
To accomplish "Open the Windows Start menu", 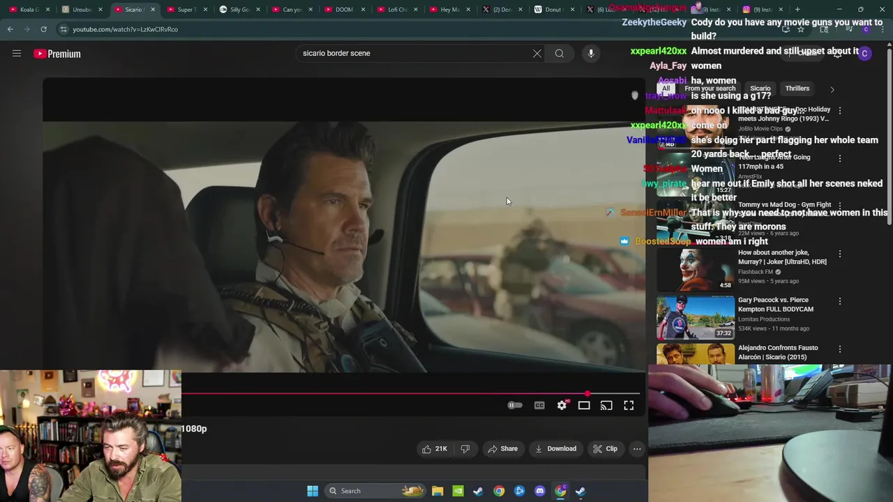I will click(313, 491).
